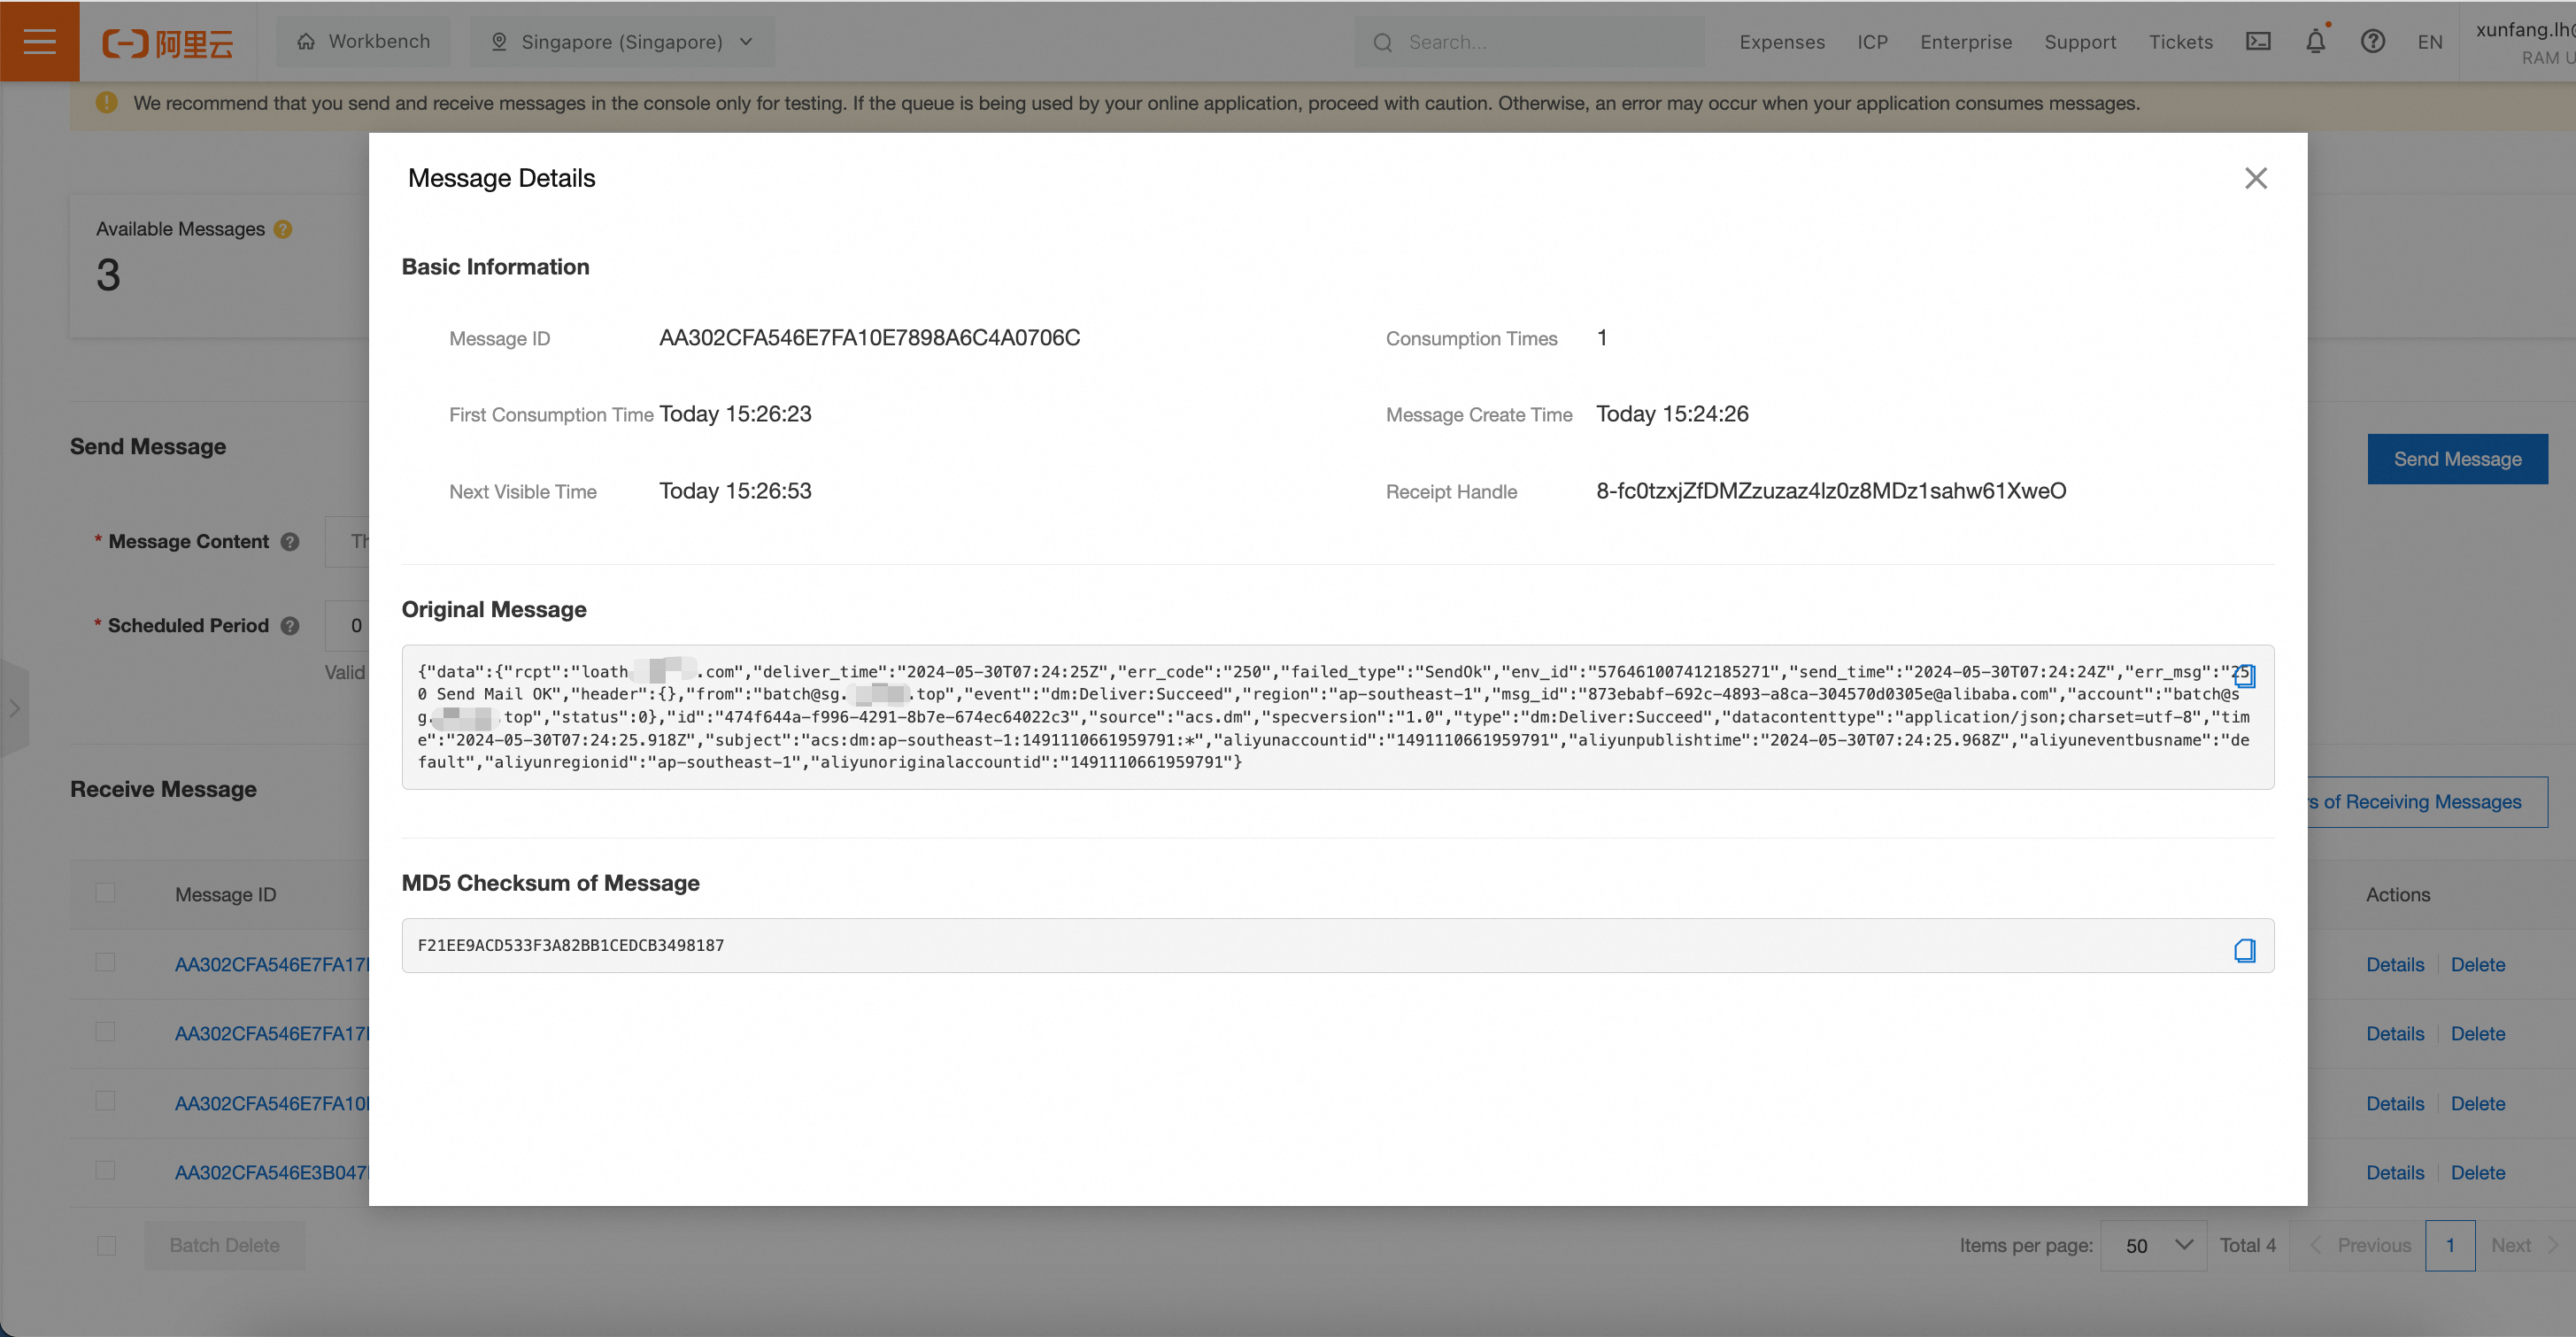Select the first message row checkbox
This screenshot has width=2576, height=1337.
pyautogui.click(x=105, y=962)
